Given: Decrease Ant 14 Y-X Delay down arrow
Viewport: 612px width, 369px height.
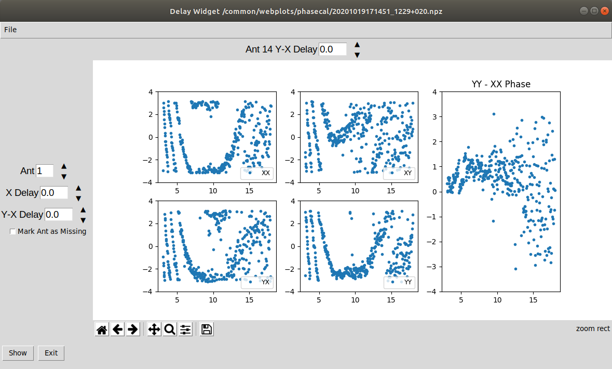Looking at the screenshot, I should tap(357, 55).
